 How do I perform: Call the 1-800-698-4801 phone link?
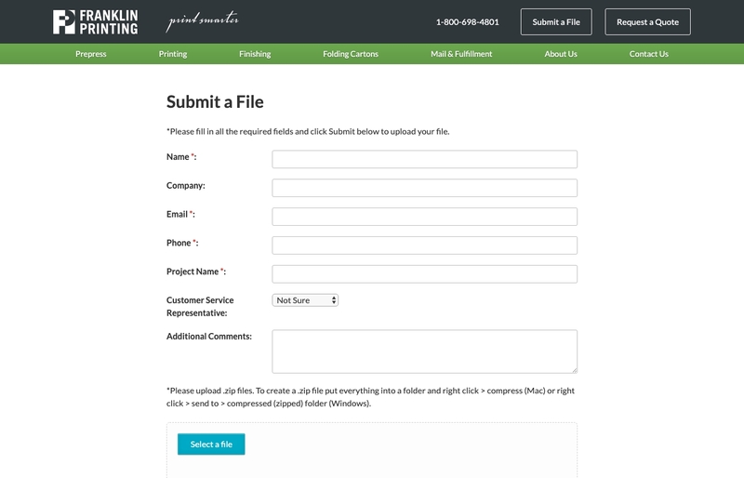pos(468,21)
